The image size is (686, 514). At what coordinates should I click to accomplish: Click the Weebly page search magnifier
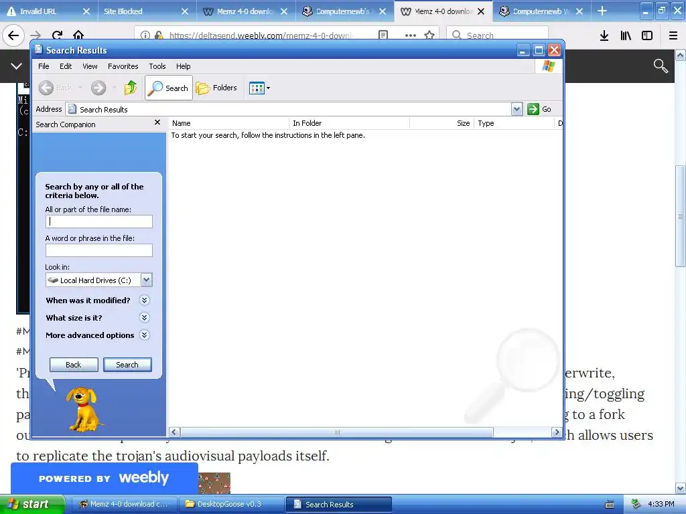[661, 66]
